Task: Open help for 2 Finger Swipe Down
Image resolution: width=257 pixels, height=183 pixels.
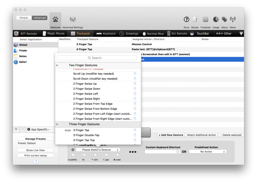Action: 135,89
